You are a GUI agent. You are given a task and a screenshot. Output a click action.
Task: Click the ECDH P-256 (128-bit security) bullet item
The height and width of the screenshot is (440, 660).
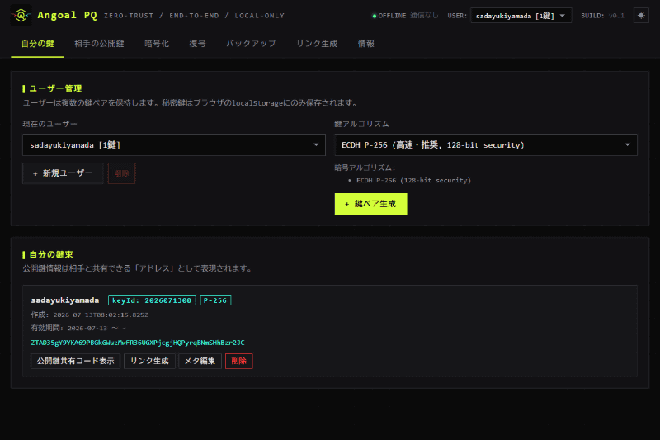point(413,180)
